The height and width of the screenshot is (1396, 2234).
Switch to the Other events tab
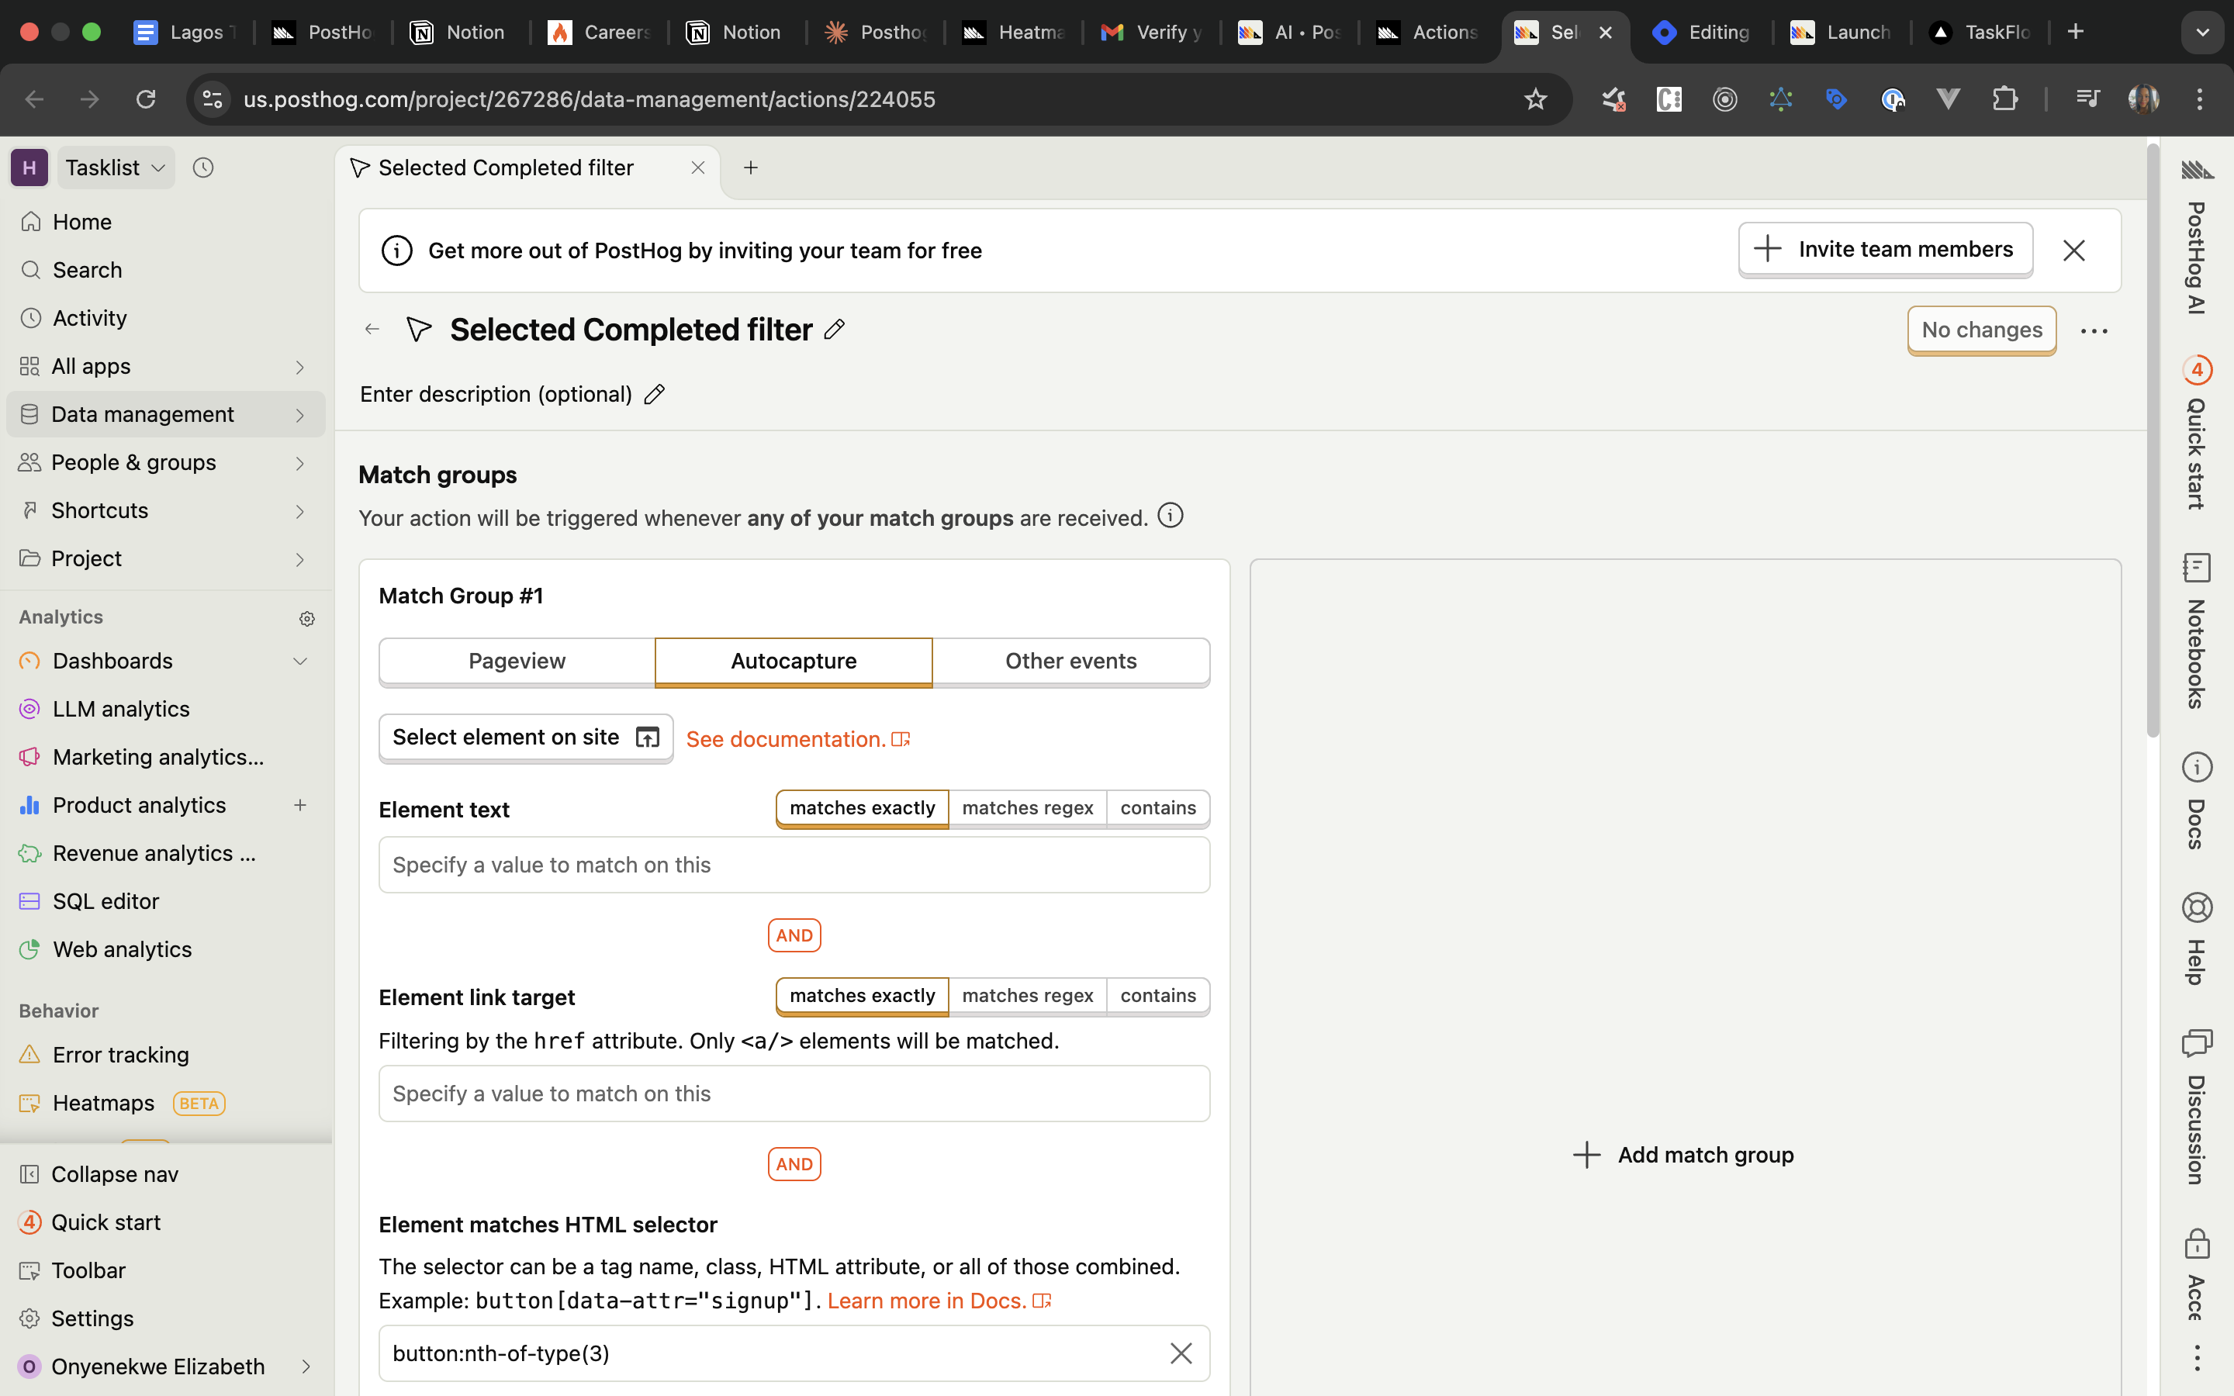[1070, 661]
